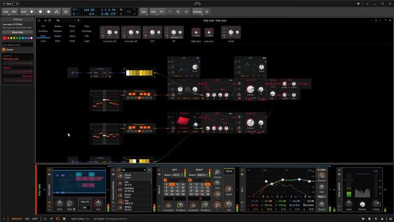Click the redo arrow icon
394x222 pixels.
click(x=170, y=12)
